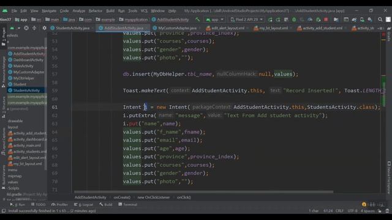Open the Refactor menu
Viewport: 392px width, 220px height.
[x=96, y=11]
